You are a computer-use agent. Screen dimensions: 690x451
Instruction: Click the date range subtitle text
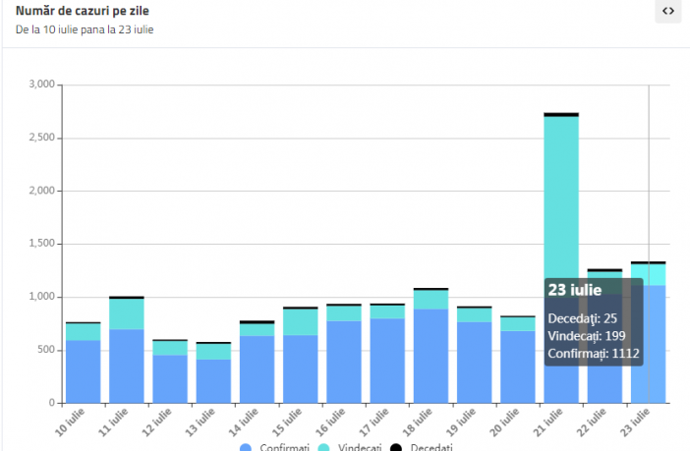pos(85,29)
